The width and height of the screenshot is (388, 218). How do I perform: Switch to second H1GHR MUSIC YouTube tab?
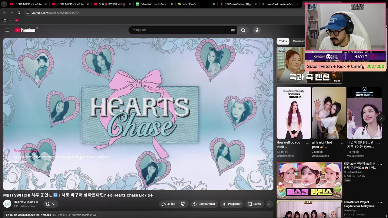(x=70, y=4)
